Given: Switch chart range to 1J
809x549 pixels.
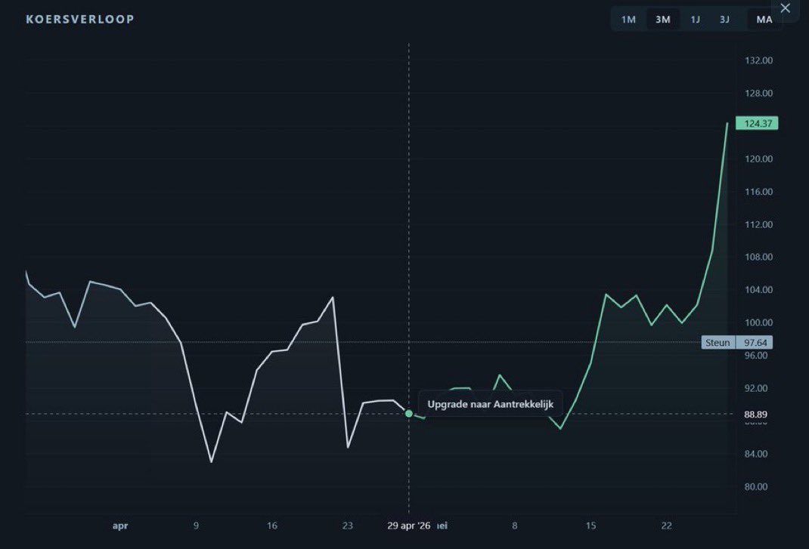Looking at the screenshot, I should [x=696, y=20].
